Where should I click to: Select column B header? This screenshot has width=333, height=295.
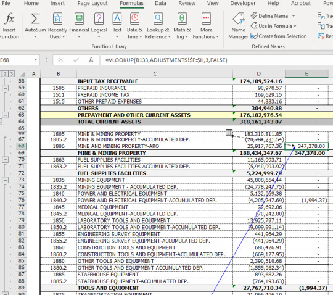(59, 74)
